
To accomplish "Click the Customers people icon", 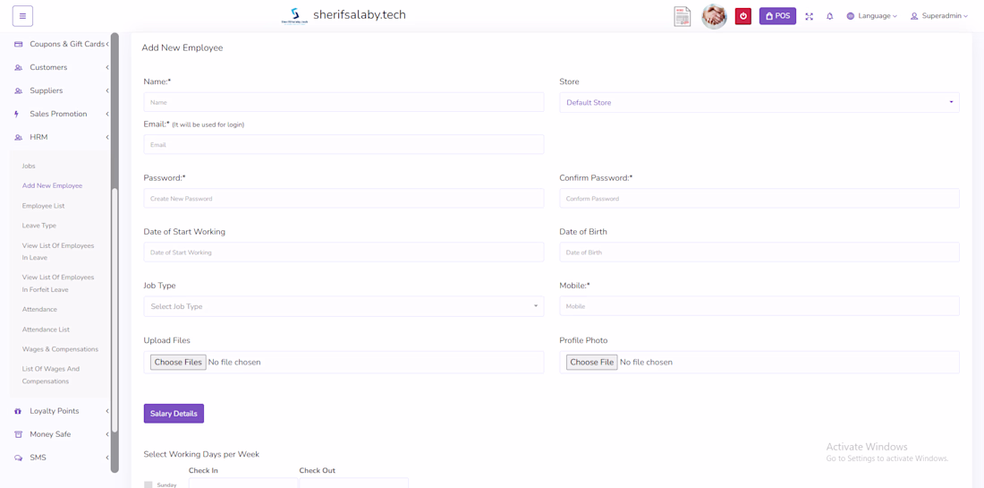I will tap(18, 67).
